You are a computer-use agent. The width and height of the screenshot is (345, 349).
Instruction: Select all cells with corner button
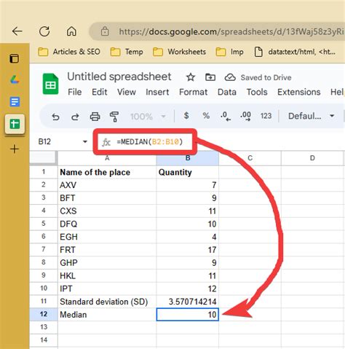coord(43,158)
